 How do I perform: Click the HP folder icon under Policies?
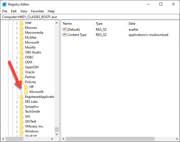point(26,87)
